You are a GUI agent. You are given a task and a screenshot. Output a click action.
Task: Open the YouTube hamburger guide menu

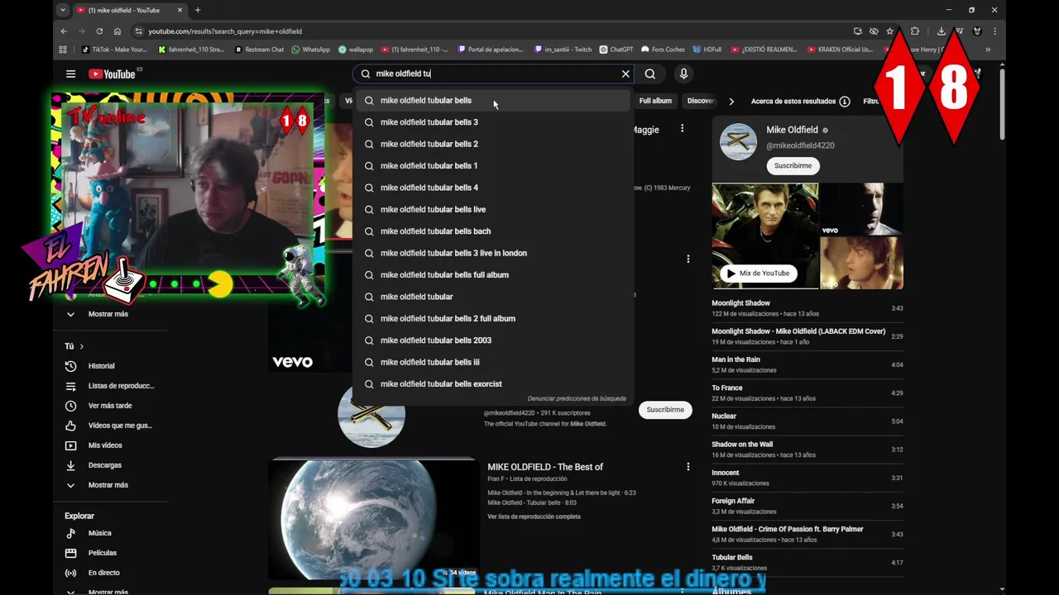click(x=70, y=74)
